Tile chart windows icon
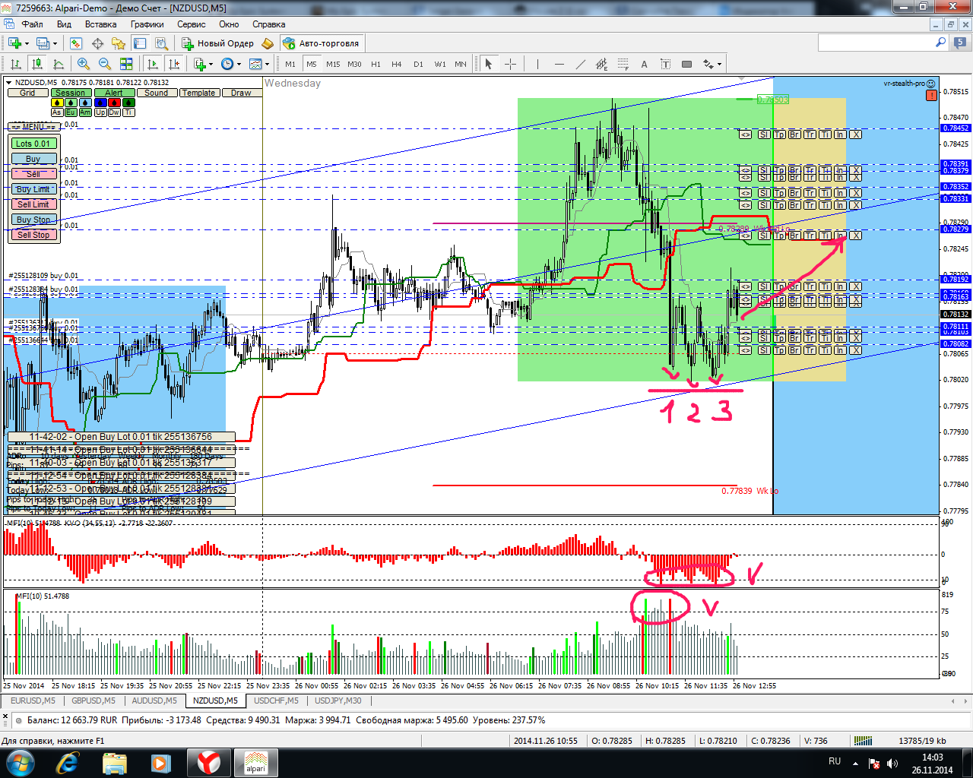 tap(126, 64)
